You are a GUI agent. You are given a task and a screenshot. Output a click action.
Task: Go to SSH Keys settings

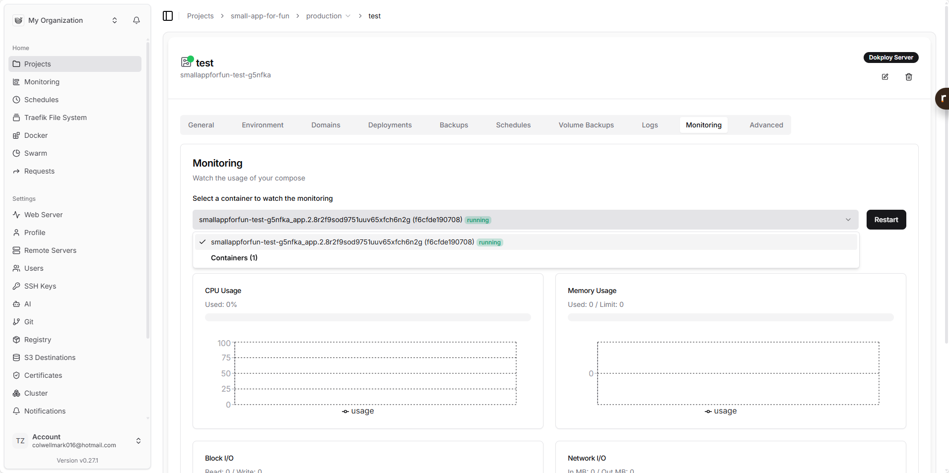tap(40, 286)
